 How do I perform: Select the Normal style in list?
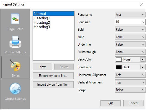(x=54, y=14)
